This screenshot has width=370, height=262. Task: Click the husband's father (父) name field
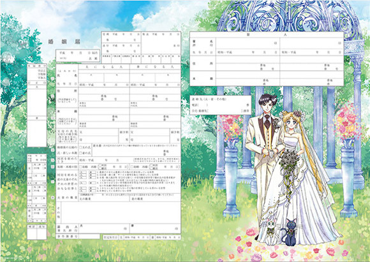[x=98, y=133]
